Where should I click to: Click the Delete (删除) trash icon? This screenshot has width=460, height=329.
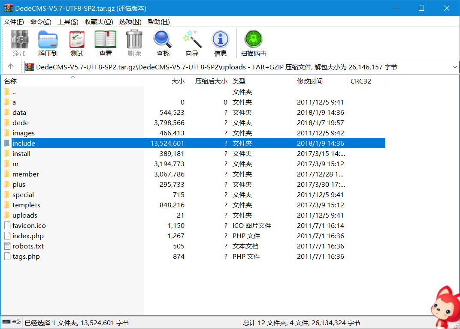tap(134, 39)
